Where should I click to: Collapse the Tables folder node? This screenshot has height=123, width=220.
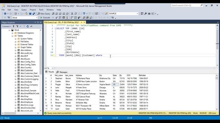[12, 36]
